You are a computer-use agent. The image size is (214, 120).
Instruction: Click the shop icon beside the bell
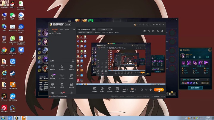(153, 31)
